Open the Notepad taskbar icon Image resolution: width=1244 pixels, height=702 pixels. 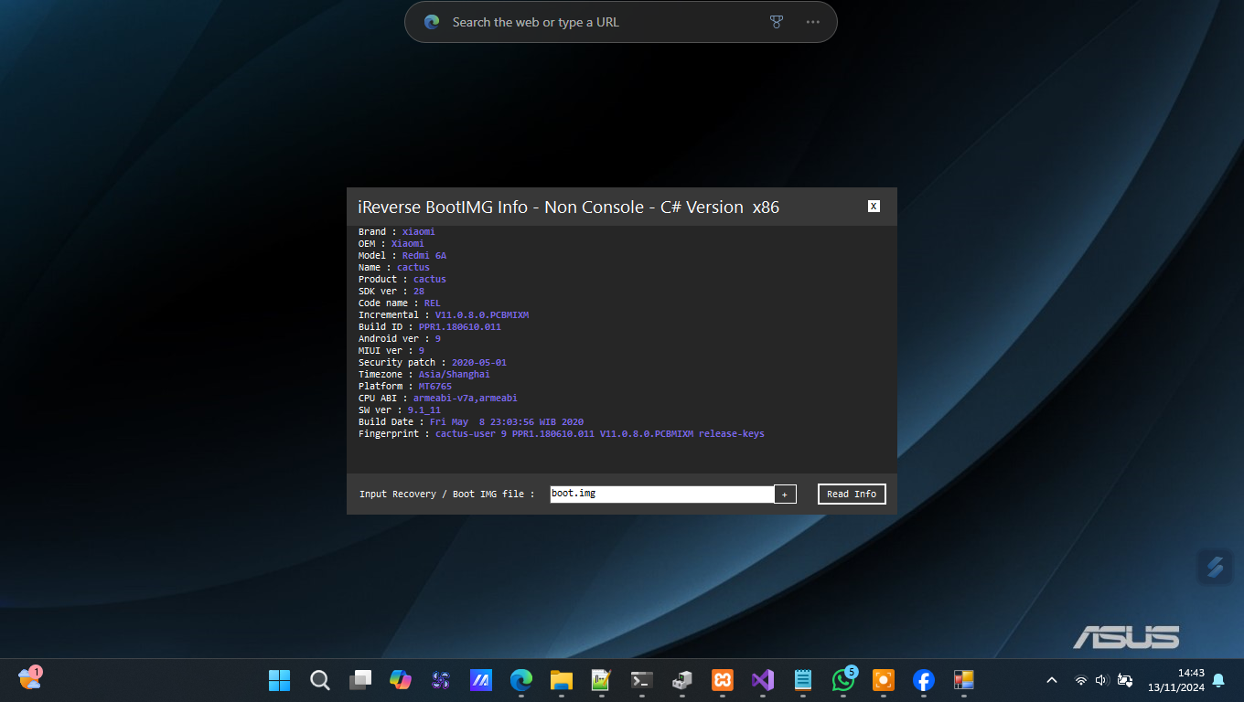pyautogui.click(x=802, y=680)
